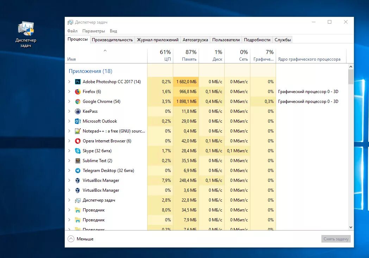Expand the Skype (32 бита) row

[69, 151]
